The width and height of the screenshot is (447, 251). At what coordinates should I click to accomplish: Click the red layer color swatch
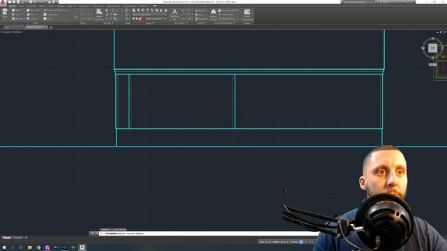[144, 19]
